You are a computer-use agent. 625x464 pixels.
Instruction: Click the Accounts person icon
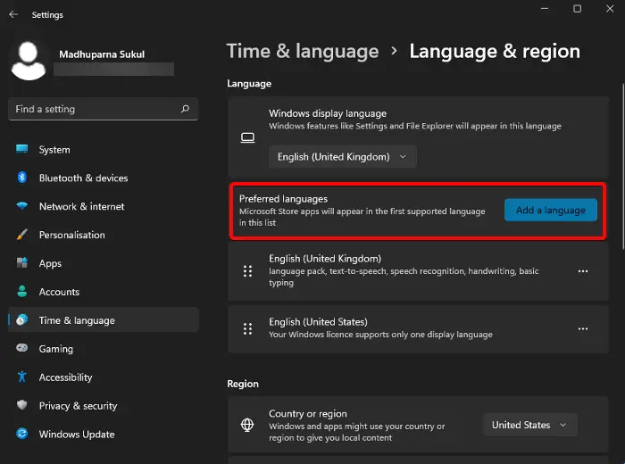[22, 292]
